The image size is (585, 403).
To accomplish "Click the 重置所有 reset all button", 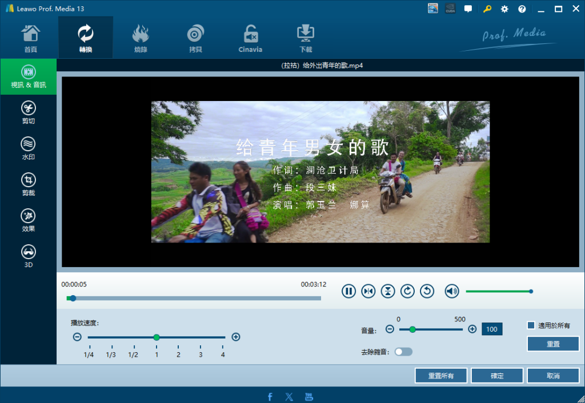I will [441, 376].
